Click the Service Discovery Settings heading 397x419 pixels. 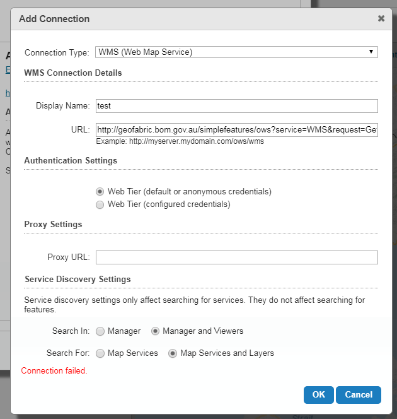(78, 280)
